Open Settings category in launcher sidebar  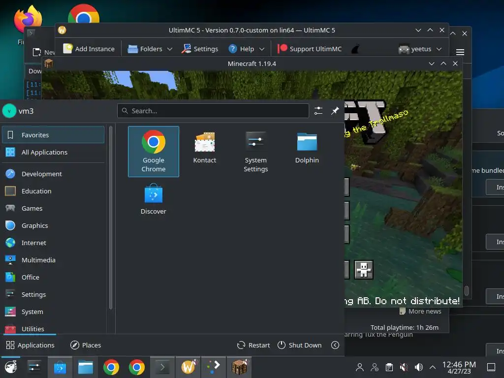point(53,294)
